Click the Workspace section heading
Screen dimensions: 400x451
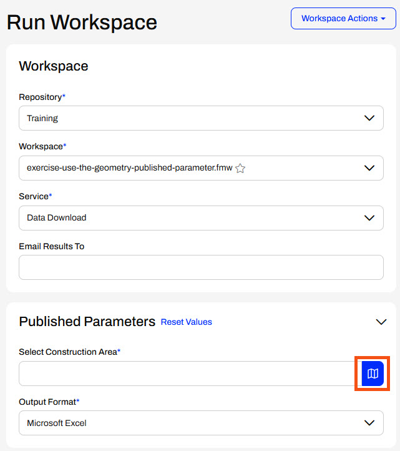(54, 66)
